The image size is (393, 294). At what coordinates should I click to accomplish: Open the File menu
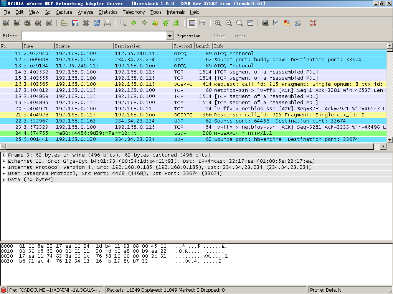click(x=7, y=12)
